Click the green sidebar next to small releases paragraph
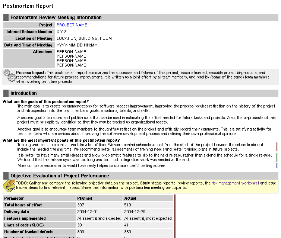Viewport: 281px width, 238px height. [x=277, y=157]
